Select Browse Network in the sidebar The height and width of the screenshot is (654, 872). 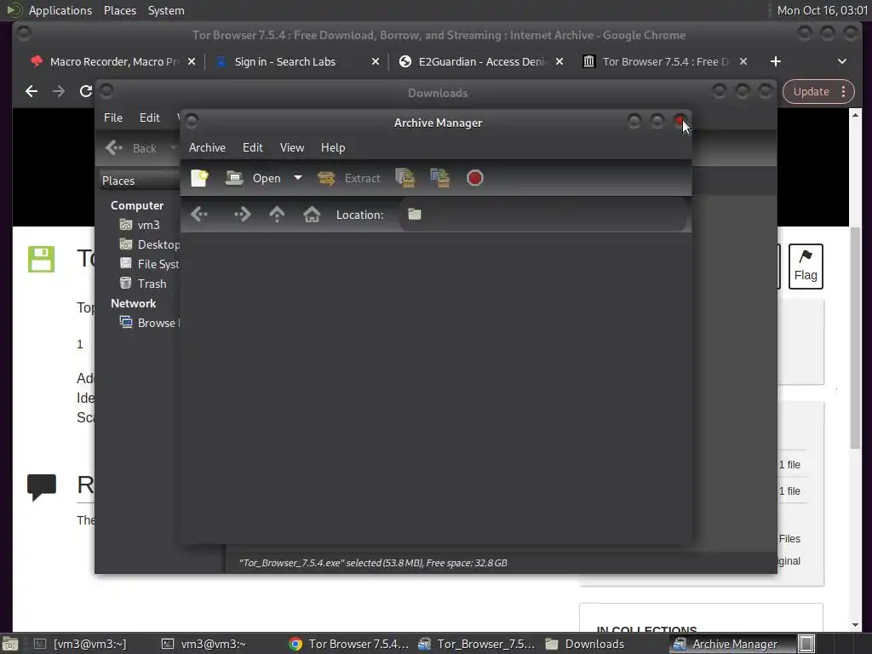click(x=149, y=323)
